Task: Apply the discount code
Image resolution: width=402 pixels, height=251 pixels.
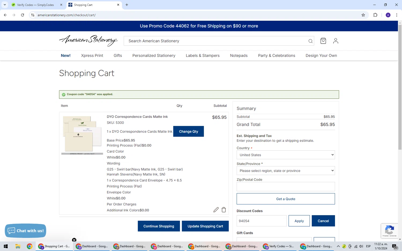Action: 299,221
